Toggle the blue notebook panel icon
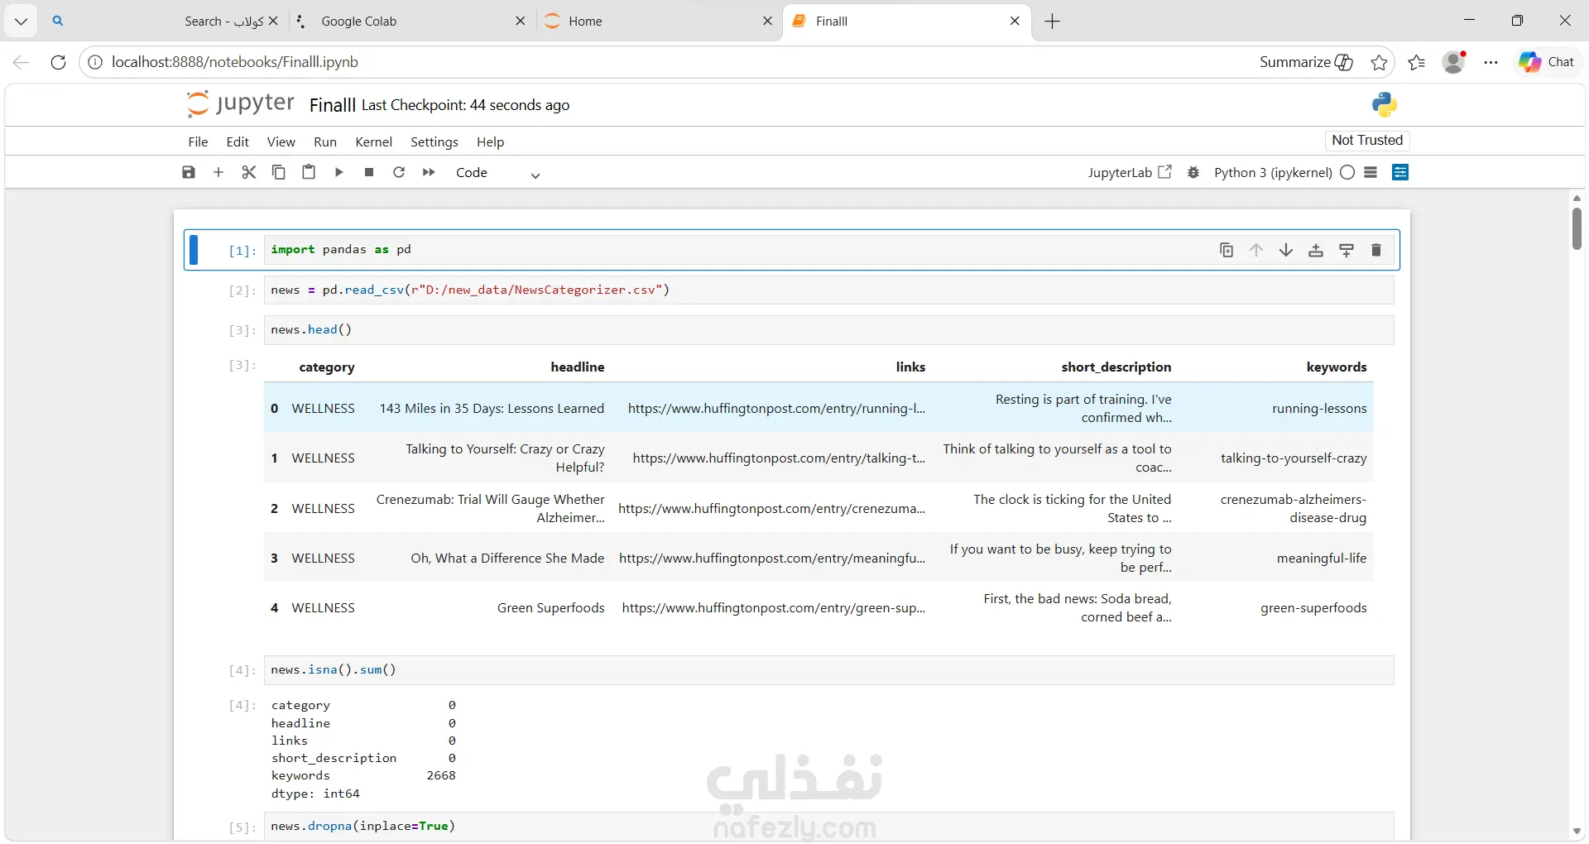 pyautogui.click(x=1400, y=172)
